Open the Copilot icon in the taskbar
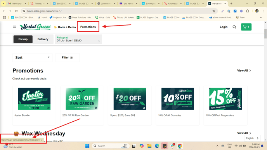Screen dimensions: 267x150 142,146
